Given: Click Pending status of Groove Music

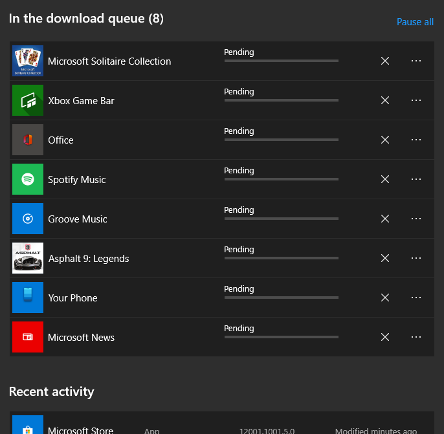Looking at the screenshot, I should pos(239,210).
